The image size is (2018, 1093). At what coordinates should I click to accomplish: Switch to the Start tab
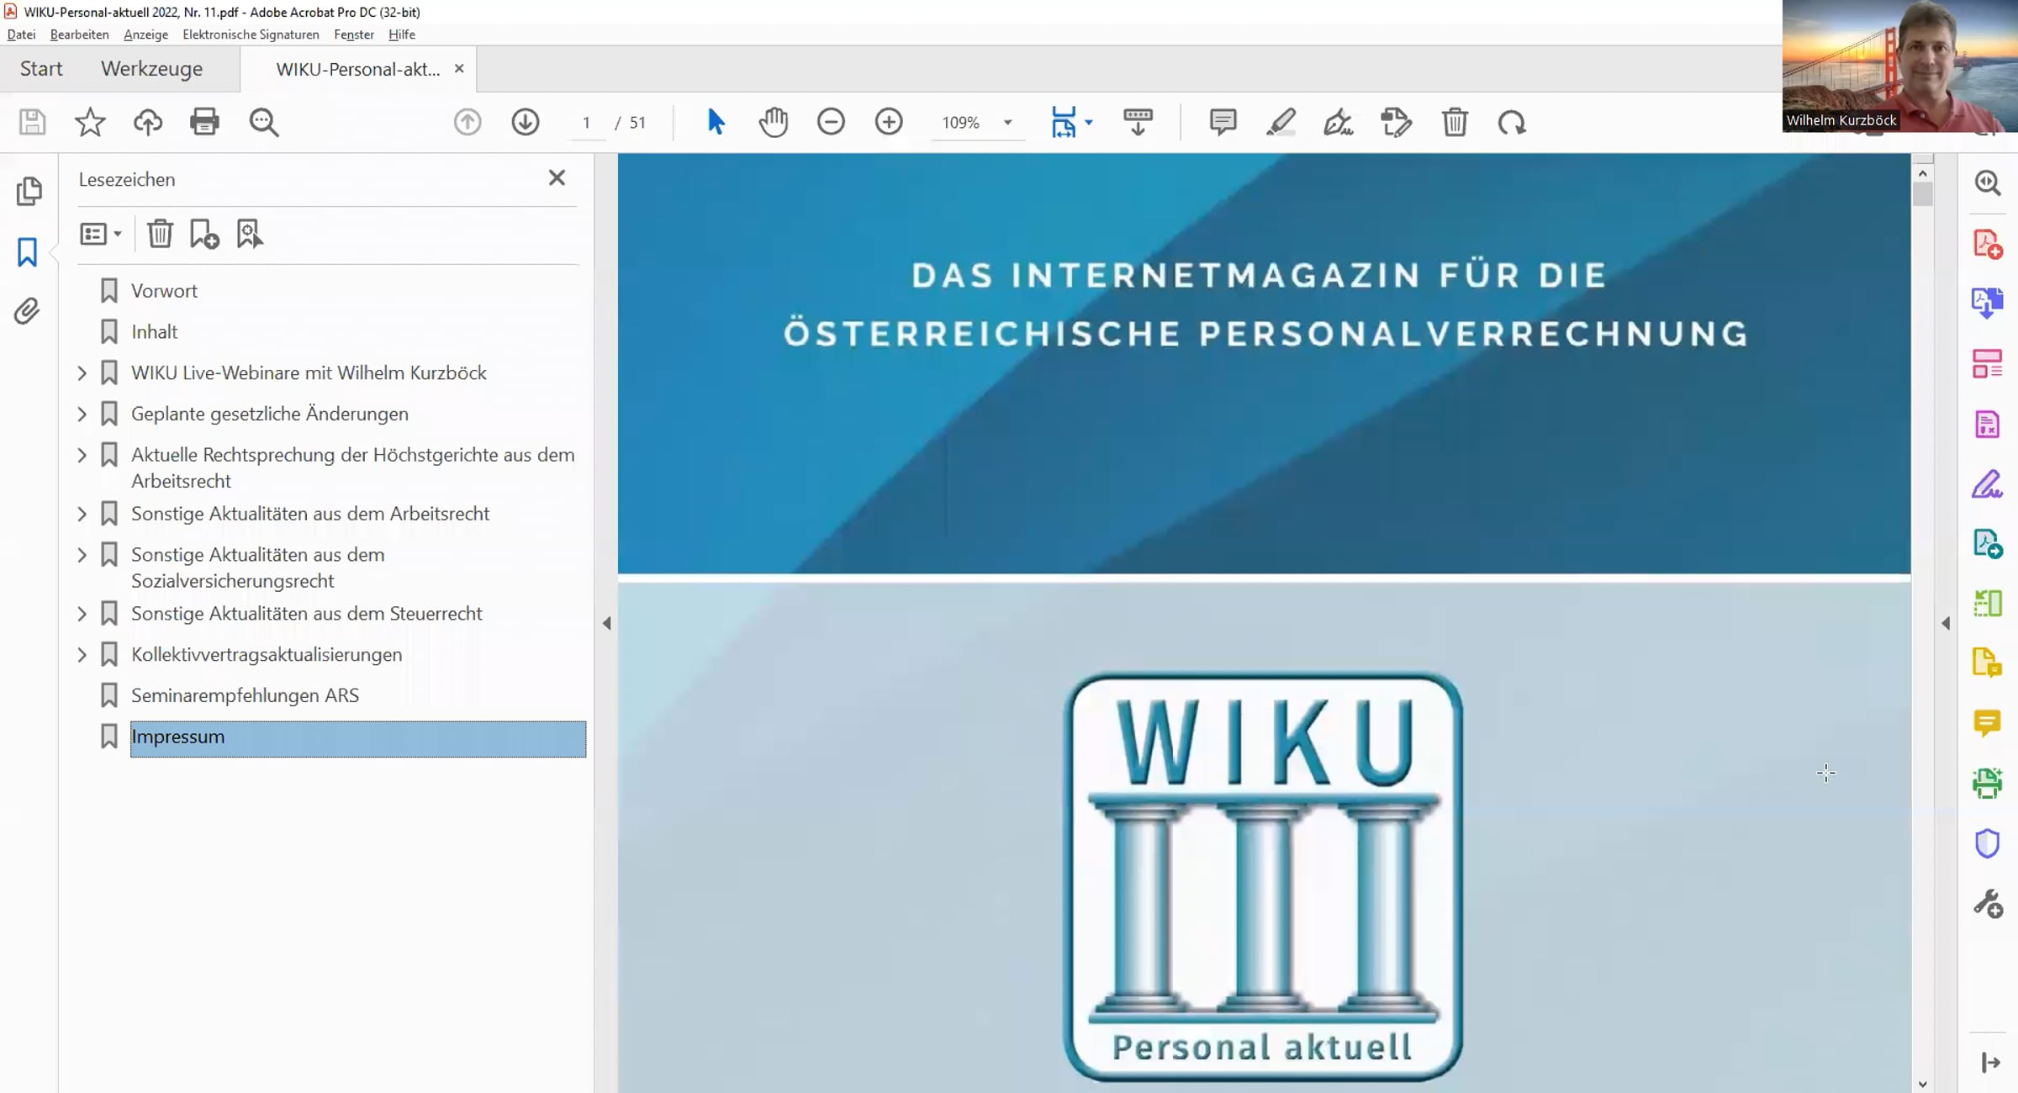(x=41, y=69)
